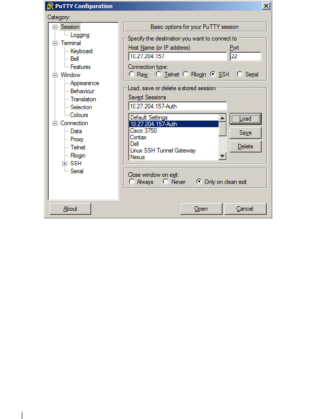Close the PuTTY Configuration window
This screenshot has height=419, width=325.
point(266,6)
